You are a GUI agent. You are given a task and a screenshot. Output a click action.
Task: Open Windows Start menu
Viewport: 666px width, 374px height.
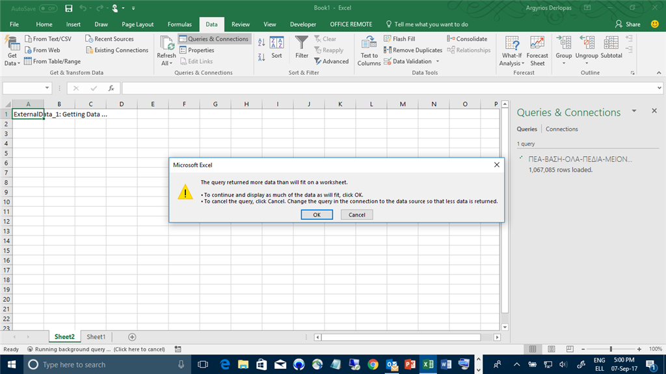point(12,365)
